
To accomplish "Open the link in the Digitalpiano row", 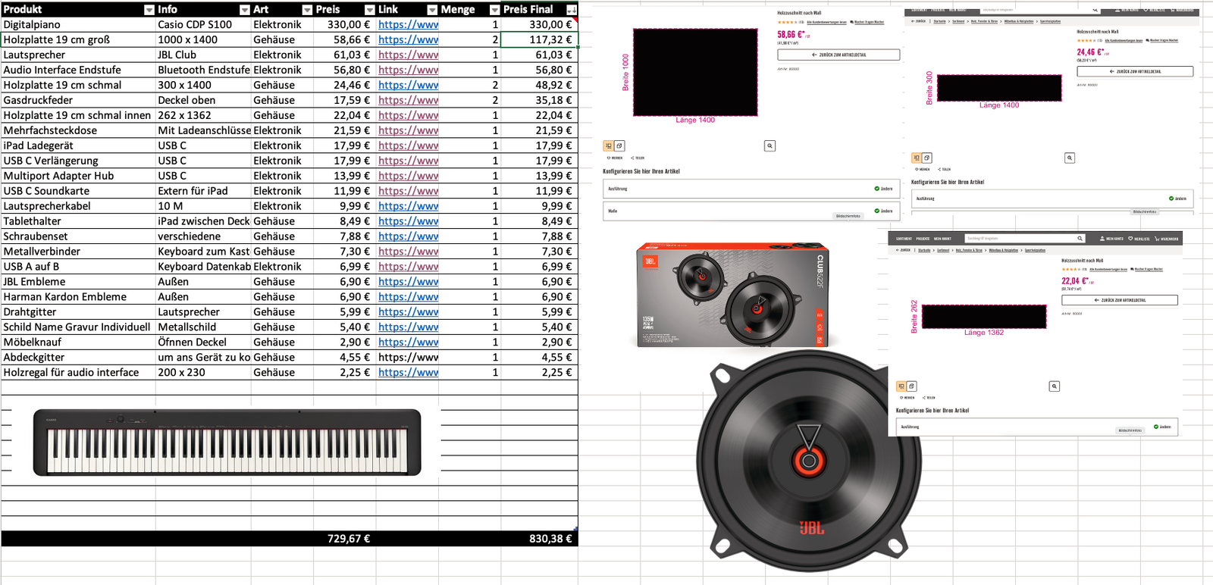I will [408, 24].
